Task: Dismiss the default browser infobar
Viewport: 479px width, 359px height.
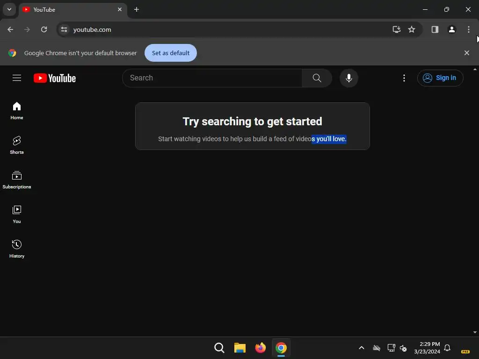Action: (466, 53)
